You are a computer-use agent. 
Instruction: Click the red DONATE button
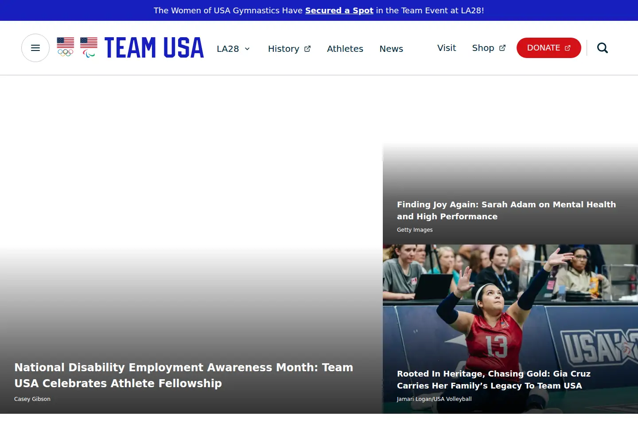coord(549,48)
